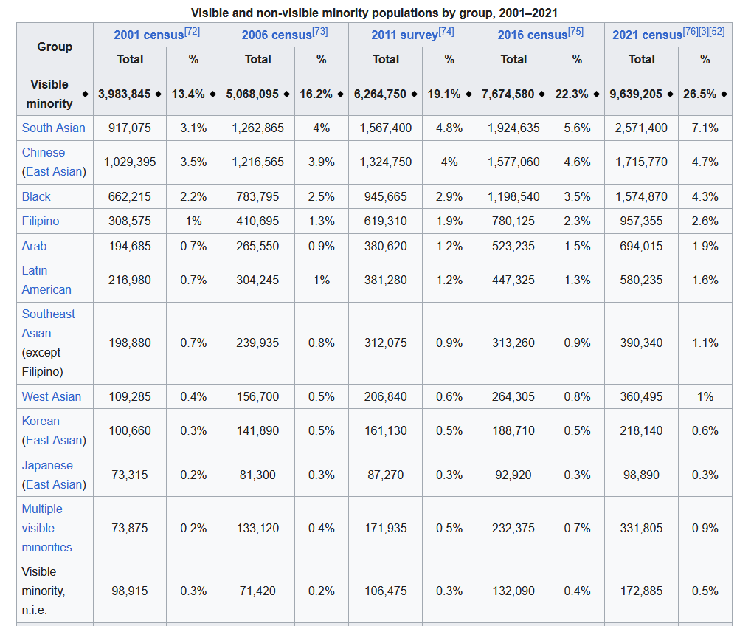Image resolution: width=737 pixels, height=626 pixels.
Task: Select Filipino 2001 total 308,575
Action: (x=130, y=221)
